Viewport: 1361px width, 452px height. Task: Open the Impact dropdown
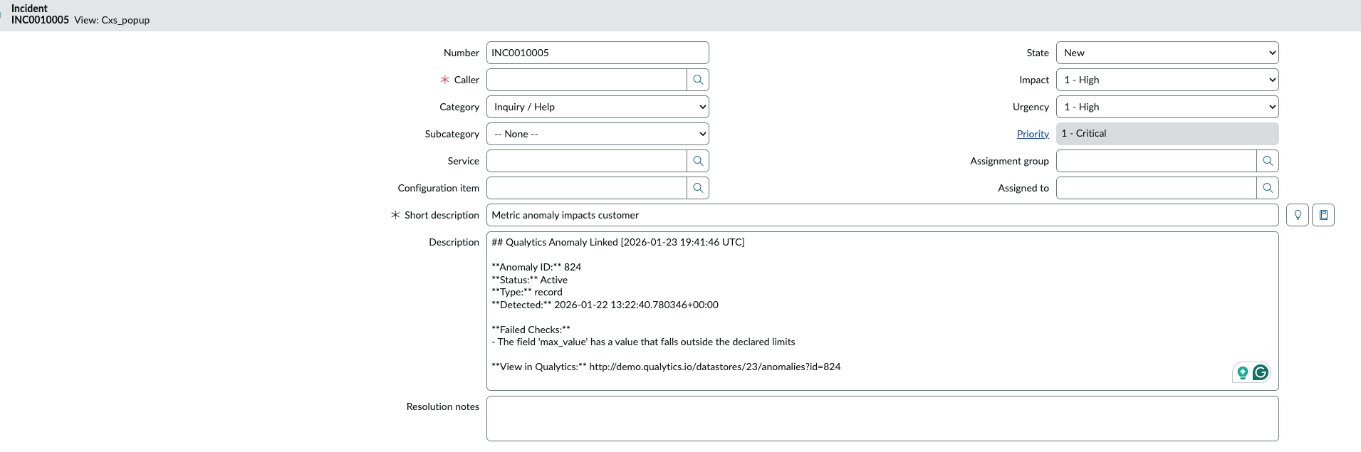coord(1167,80)
